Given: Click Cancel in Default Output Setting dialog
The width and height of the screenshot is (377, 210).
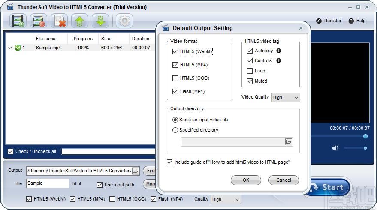Looking at the screenshot, I should point(284,180).
